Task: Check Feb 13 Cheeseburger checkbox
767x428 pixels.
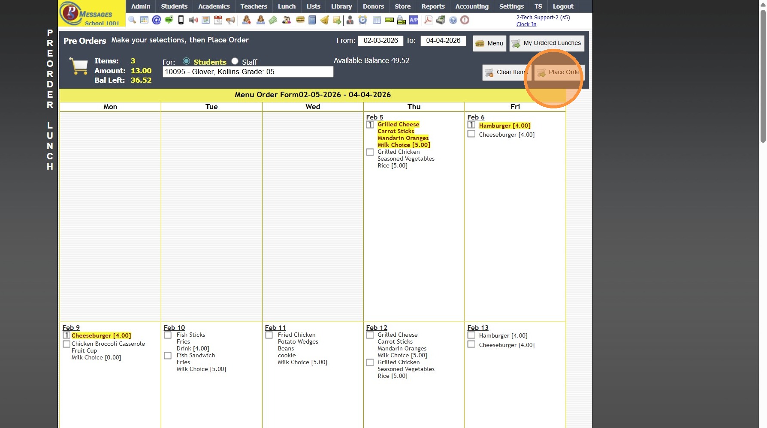Action: (x=471, y=344)
